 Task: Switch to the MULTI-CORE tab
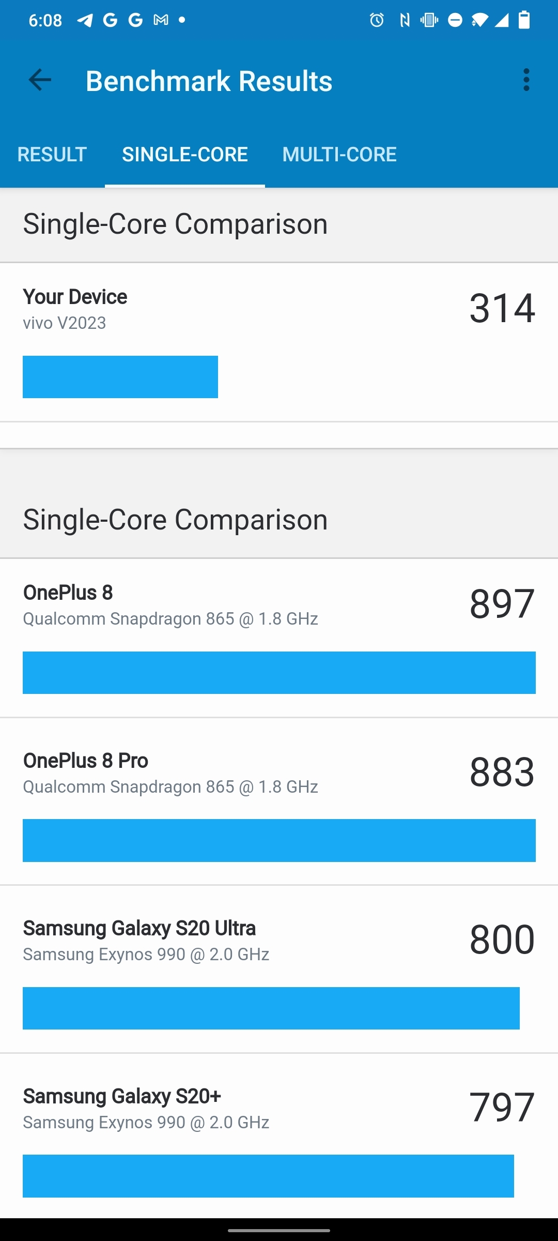[x=339, y=155]
